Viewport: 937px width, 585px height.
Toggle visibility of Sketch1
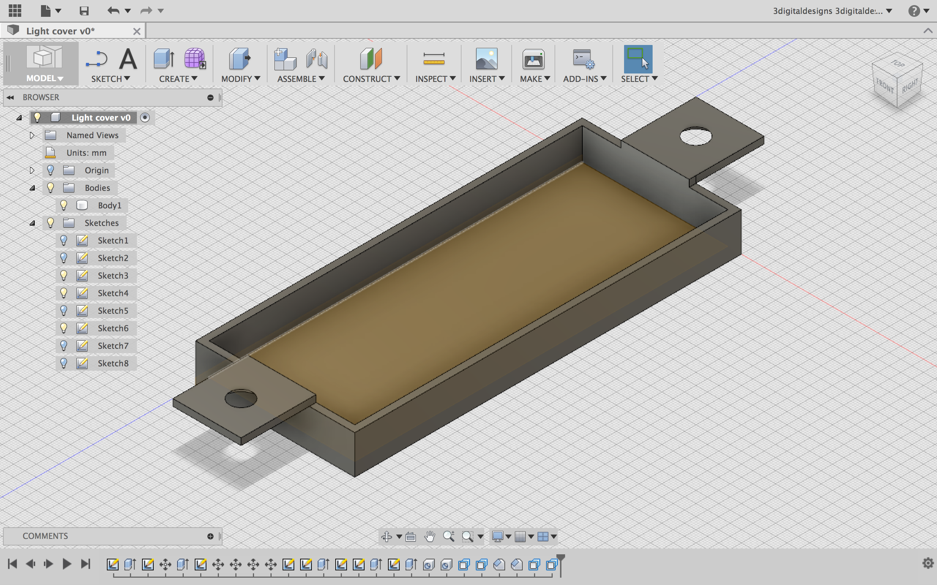pos(63,241)
